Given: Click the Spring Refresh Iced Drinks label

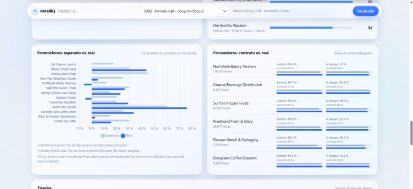Looking at the screenshot, I should [x=58, y=93].
